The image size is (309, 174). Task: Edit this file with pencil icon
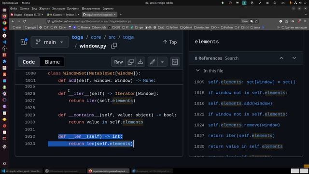pos(153,62)
